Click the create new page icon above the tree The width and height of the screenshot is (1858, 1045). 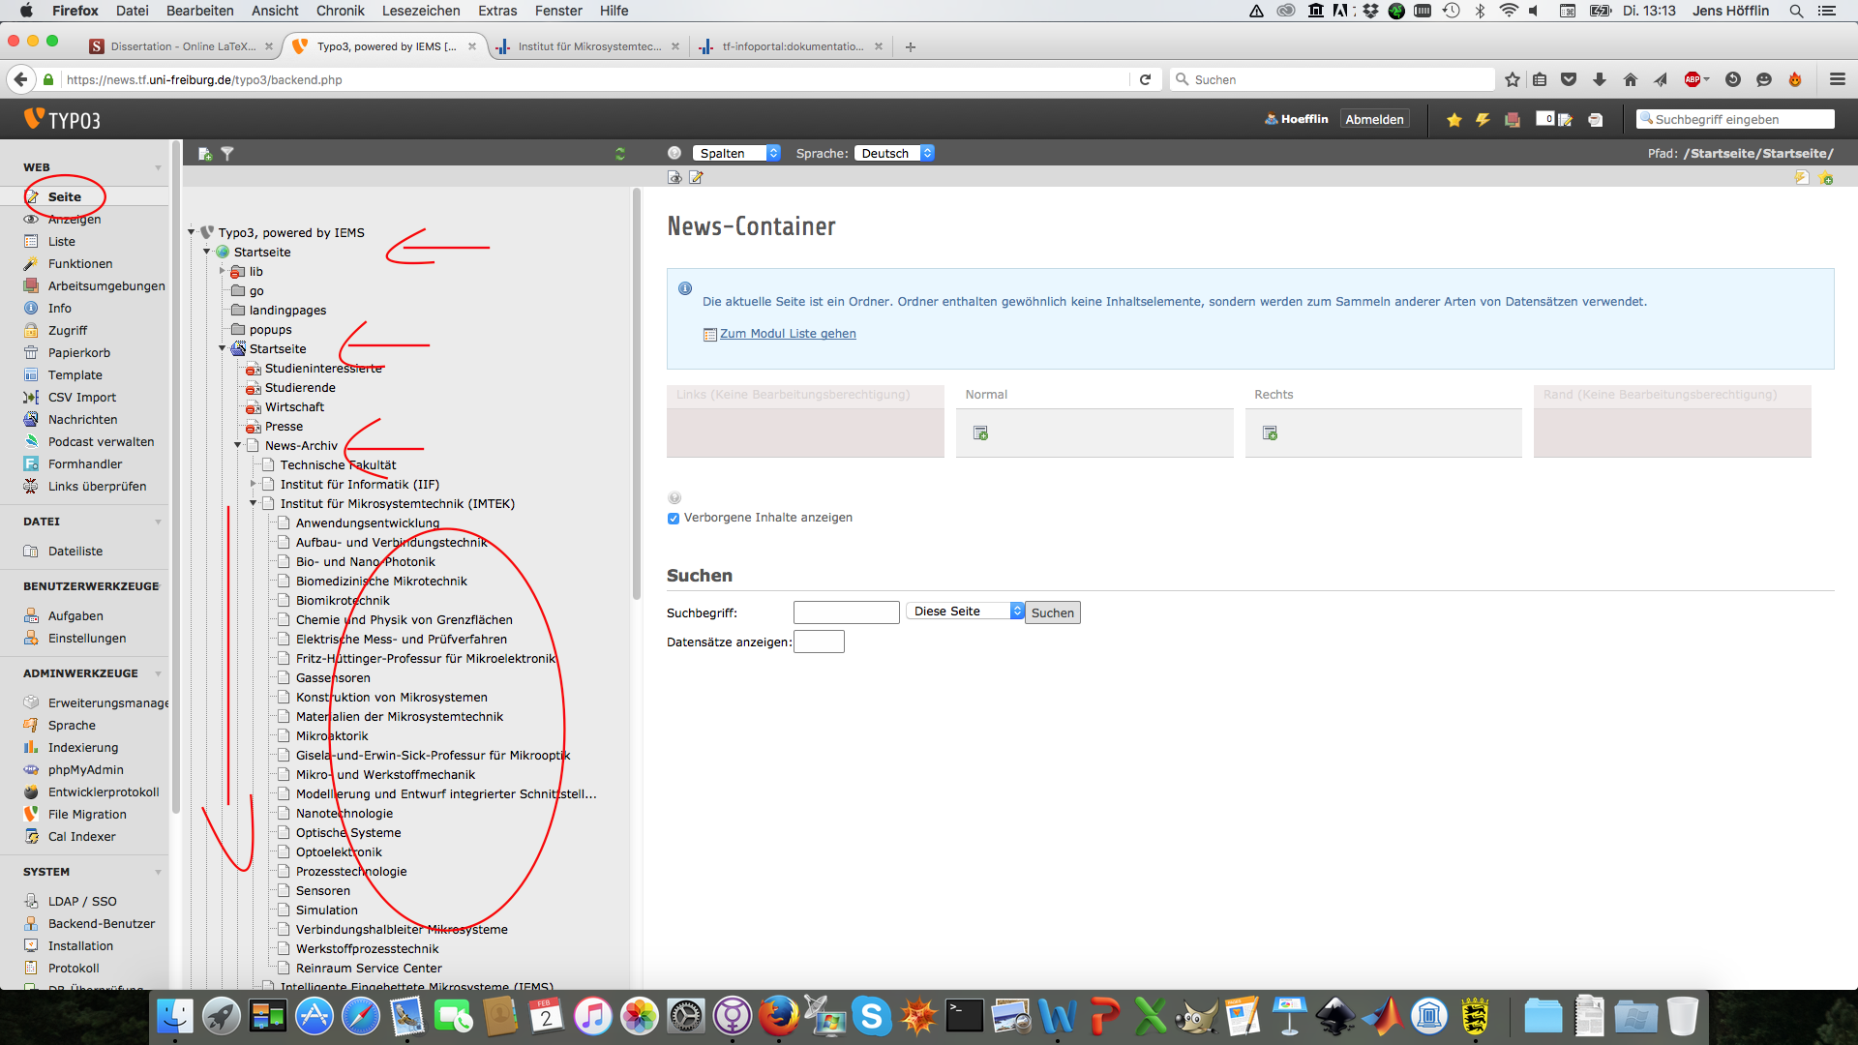pos(204,154)
